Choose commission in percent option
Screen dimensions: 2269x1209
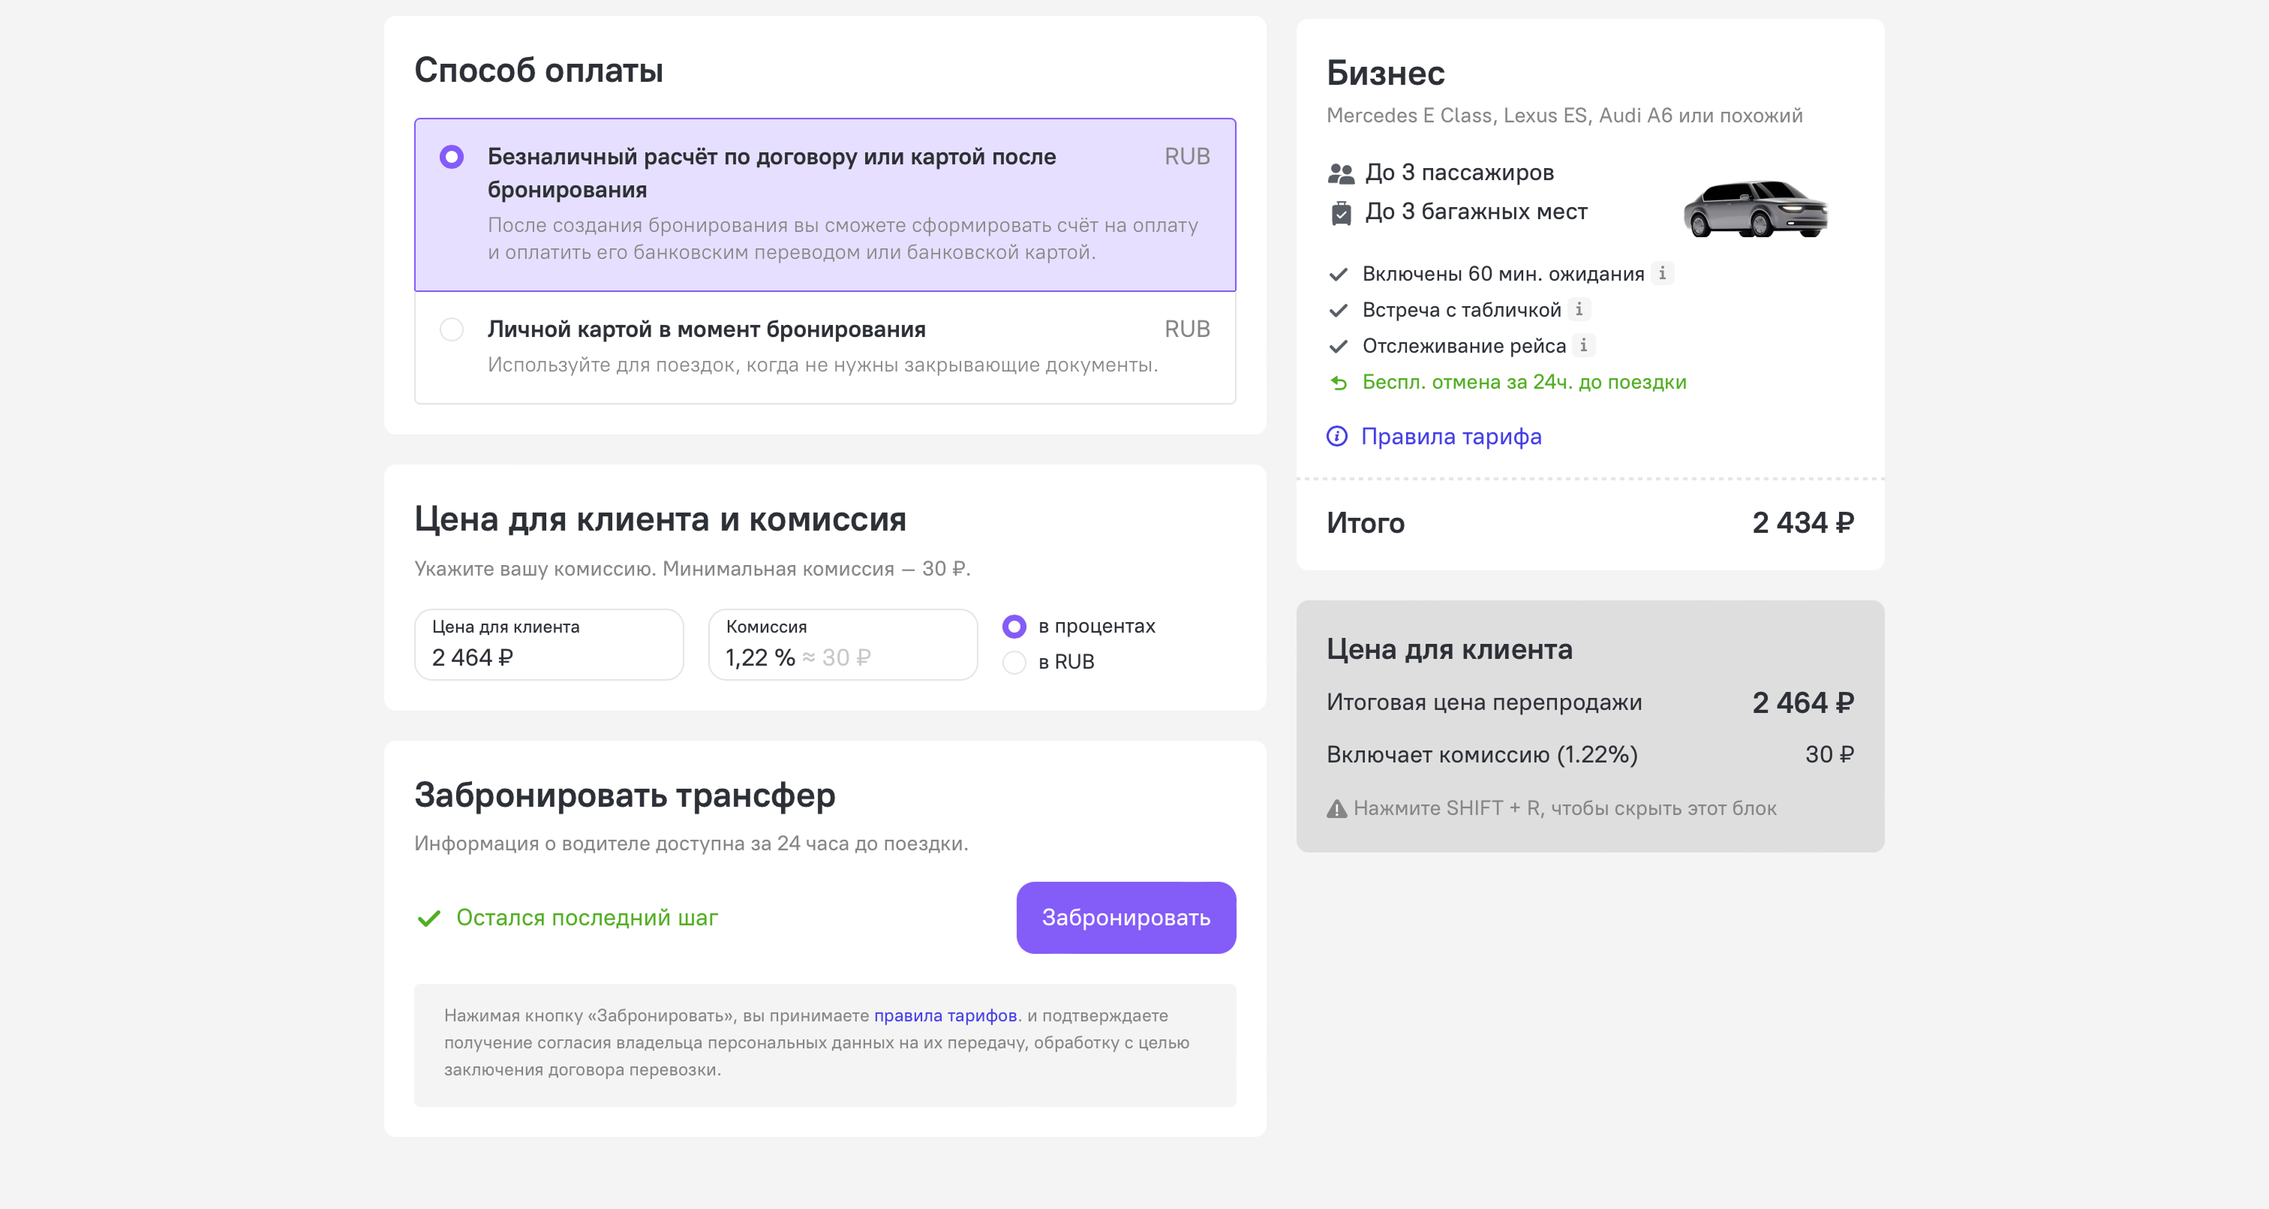pyautogui.click(x=1014, y=627)
